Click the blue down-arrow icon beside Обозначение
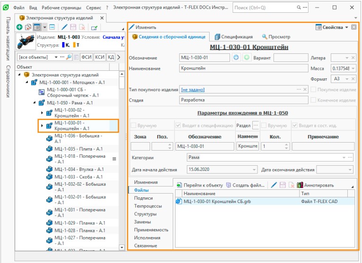Screen dimensions: 362x263 click(x=237, y=58)
